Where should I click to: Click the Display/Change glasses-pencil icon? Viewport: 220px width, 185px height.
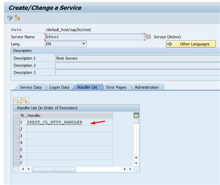(10, 18)
